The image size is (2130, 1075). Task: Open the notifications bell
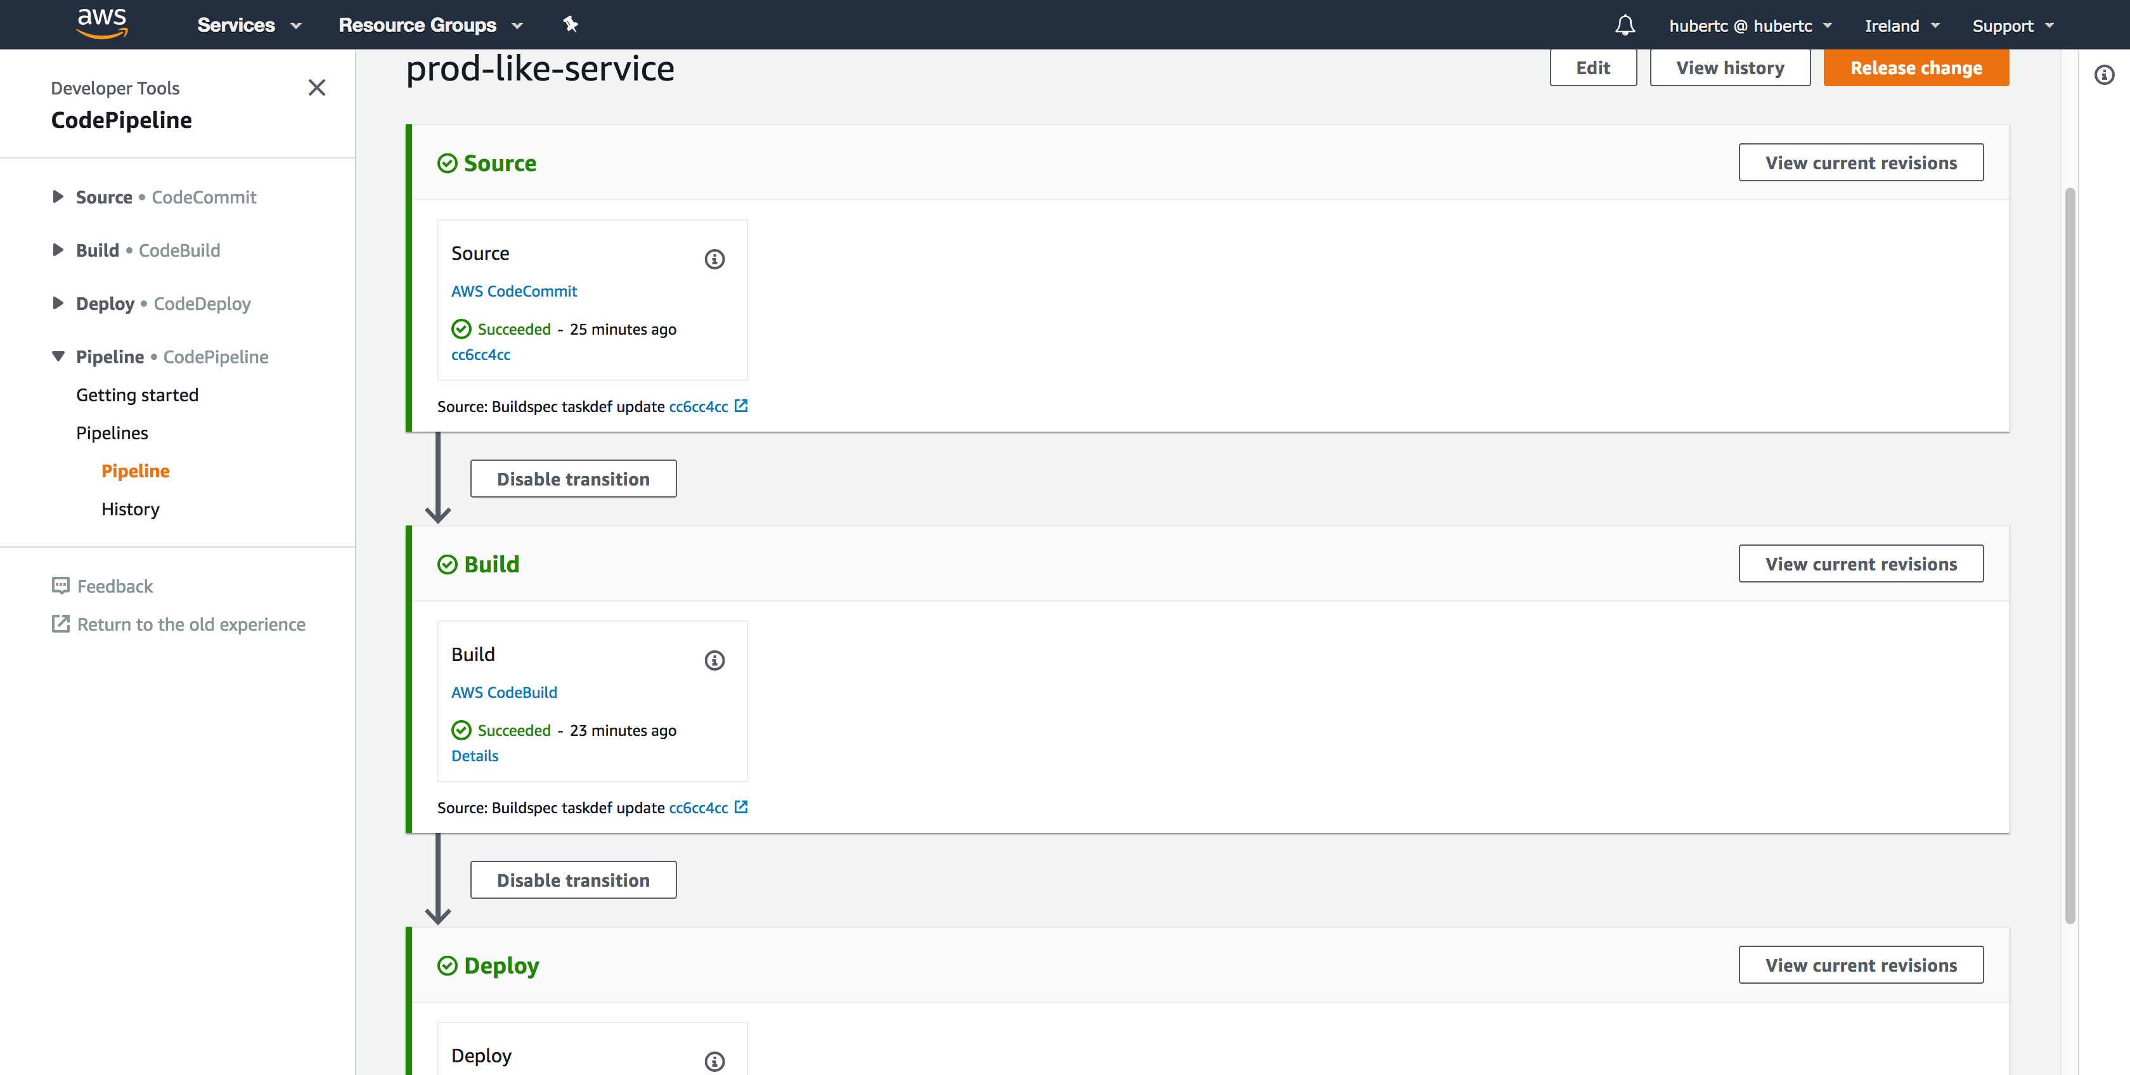(1625, 25)
